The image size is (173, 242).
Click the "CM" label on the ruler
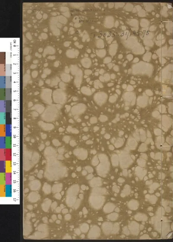point(15,41)
